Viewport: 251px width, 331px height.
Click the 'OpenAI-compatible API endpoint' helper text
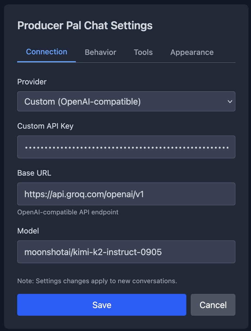tap(68, 212)
